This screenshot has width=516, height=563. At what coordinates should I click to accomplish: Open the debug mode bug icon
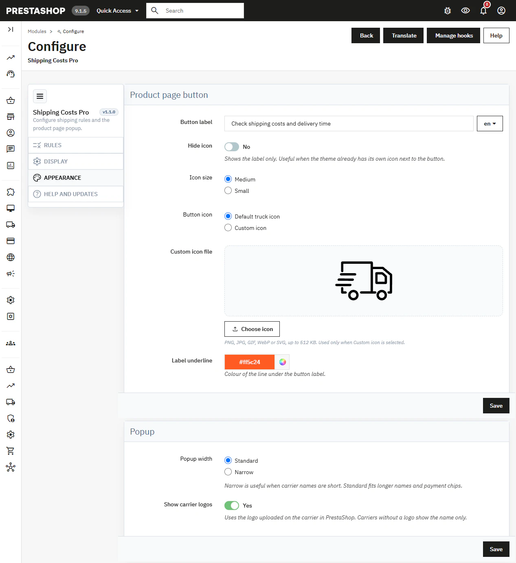click(x=448, y=11)
